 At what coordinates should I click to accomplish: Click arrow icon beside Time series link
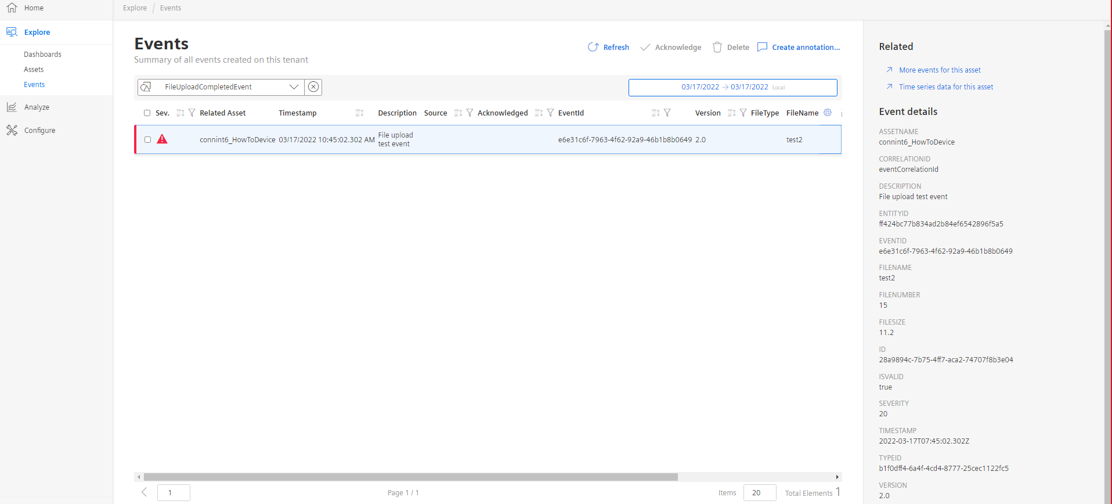[889, 87]
